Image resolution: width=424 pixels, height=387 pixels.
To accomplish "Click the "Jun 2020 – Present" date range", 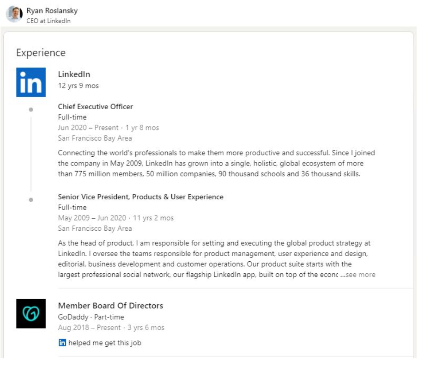I will (88, 128).
